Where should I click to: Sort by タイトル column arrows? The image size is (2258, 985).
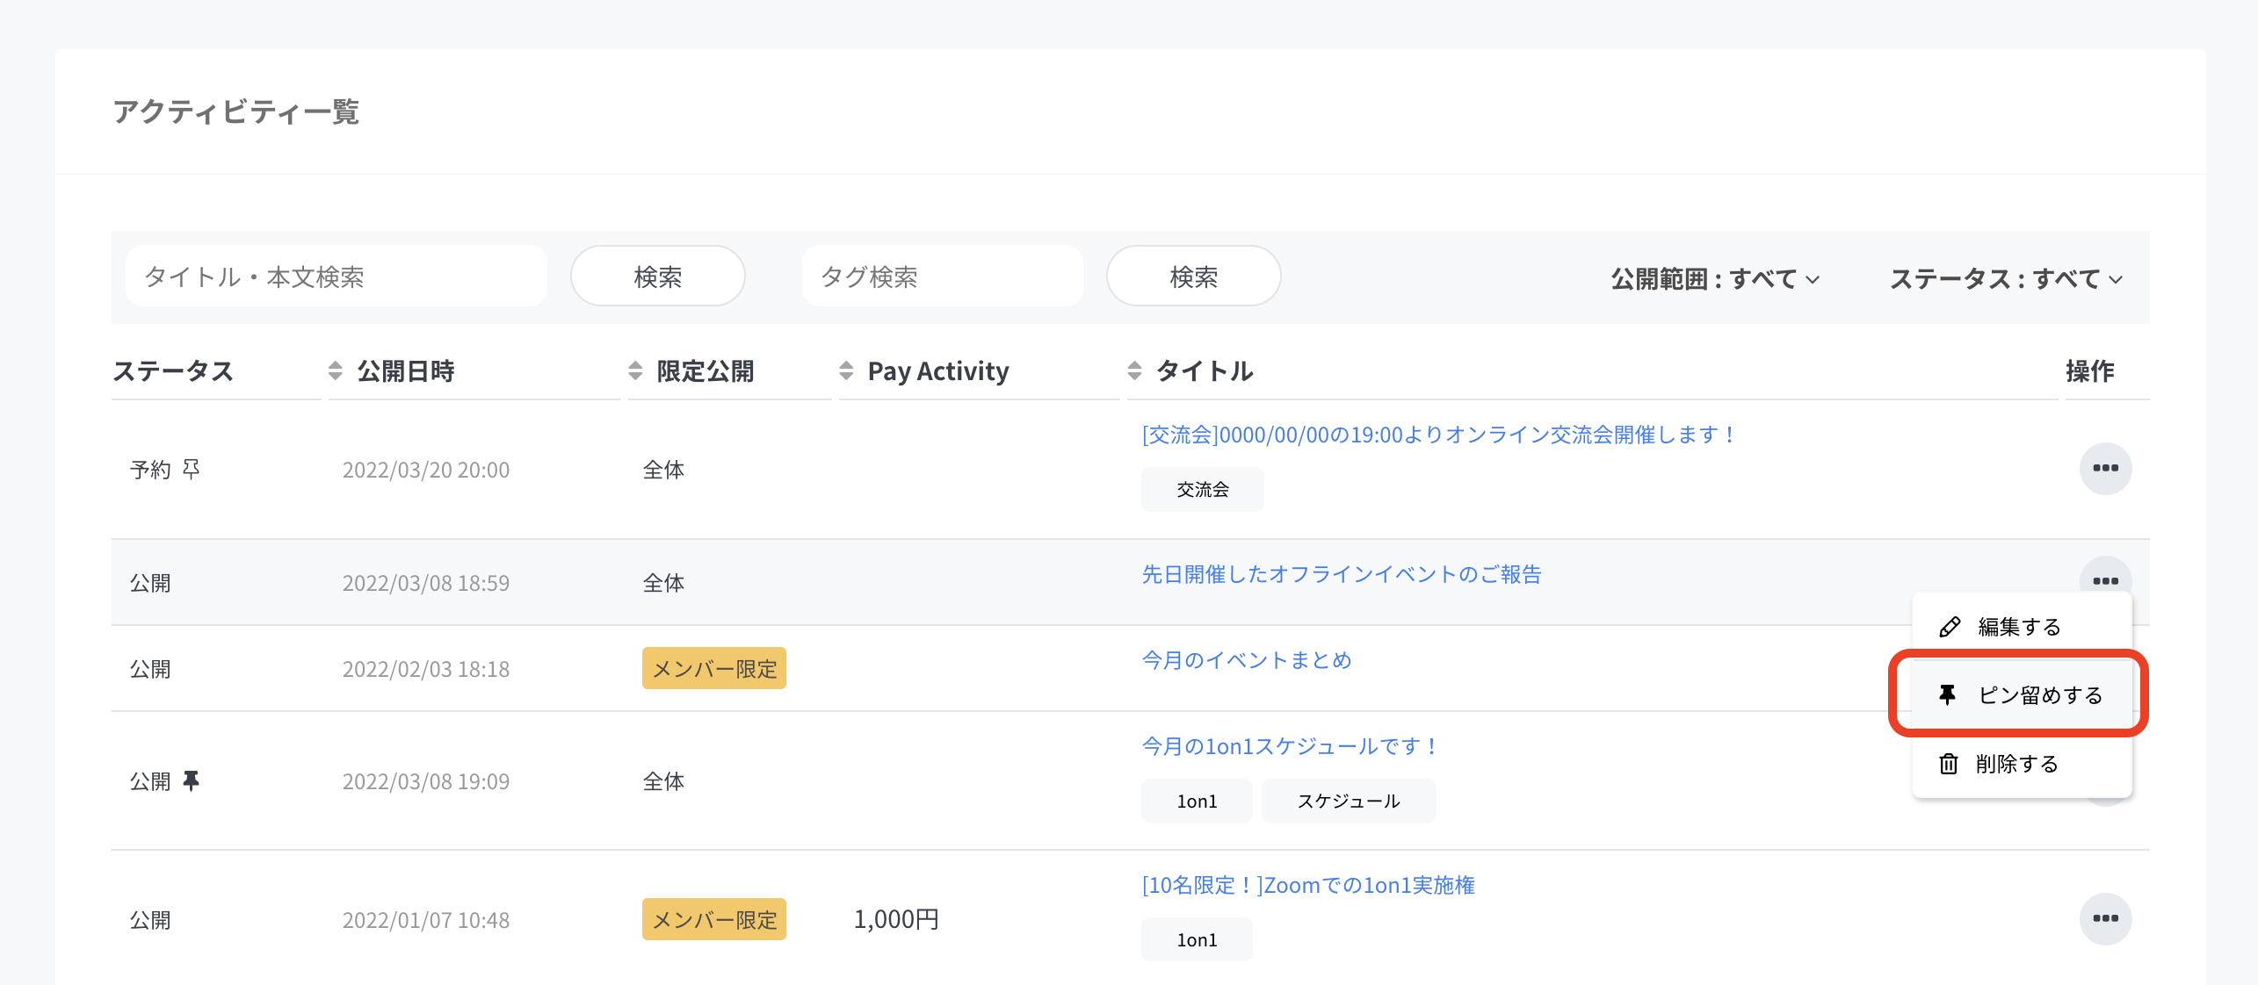(x=1134, y=370)
